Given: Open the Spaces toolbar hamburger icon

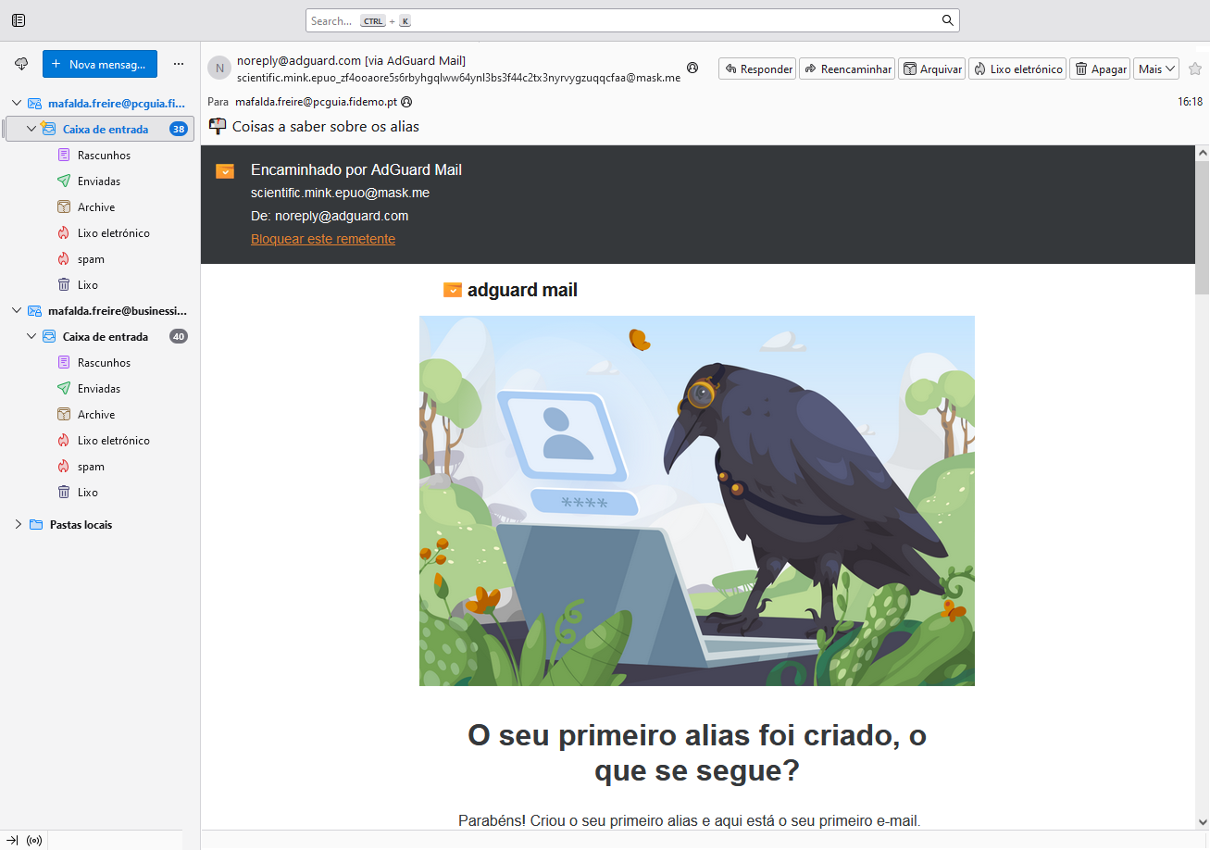Looking at the screenshot, I should point(19,20).
